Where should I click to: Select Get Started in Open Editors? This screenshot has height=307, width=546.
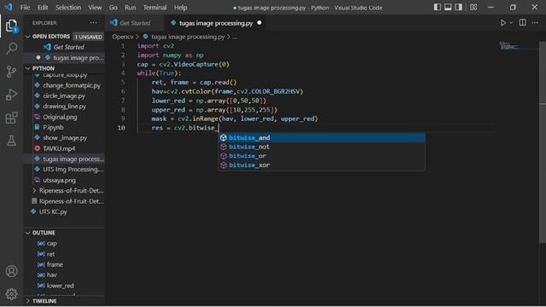(65, 47)
